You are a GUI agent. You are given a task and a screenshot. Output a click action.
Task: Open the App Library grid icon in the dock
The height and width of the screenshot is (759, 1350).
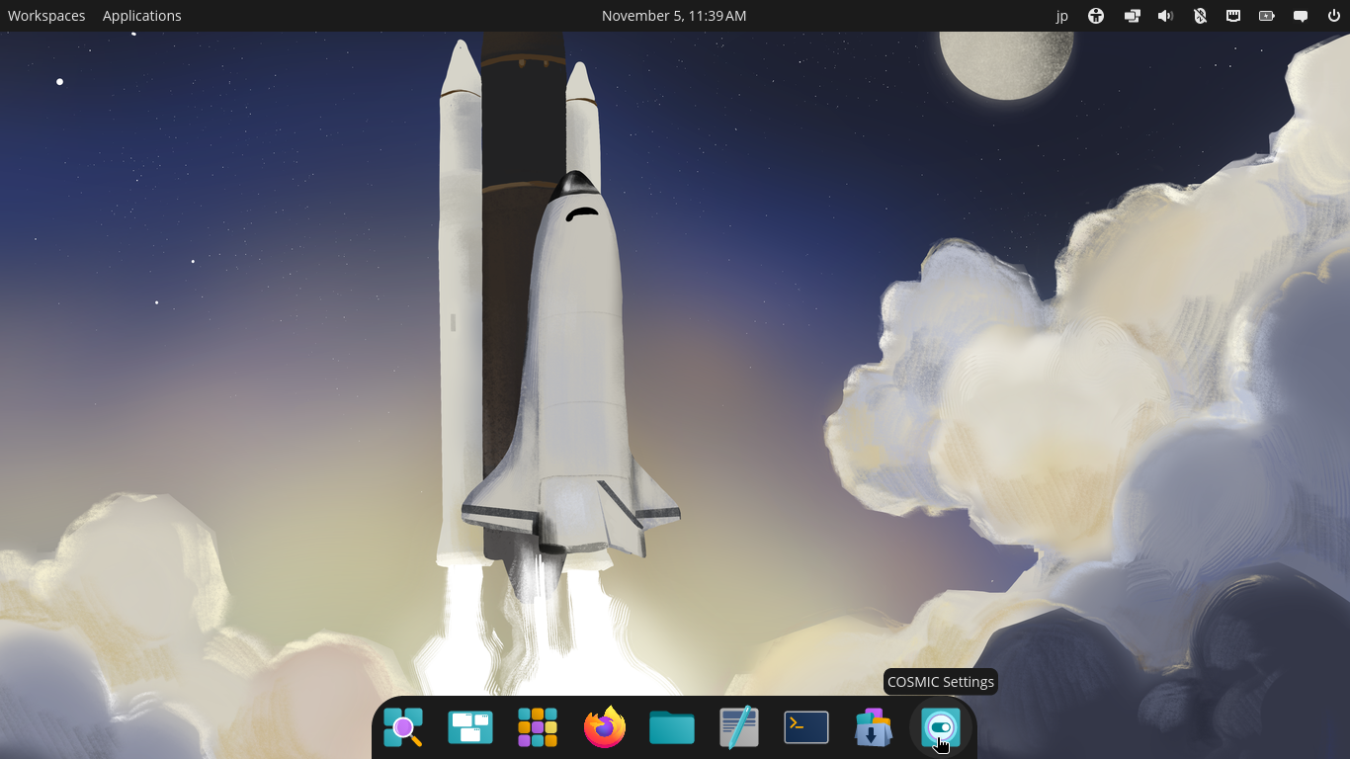pos(538,728)
